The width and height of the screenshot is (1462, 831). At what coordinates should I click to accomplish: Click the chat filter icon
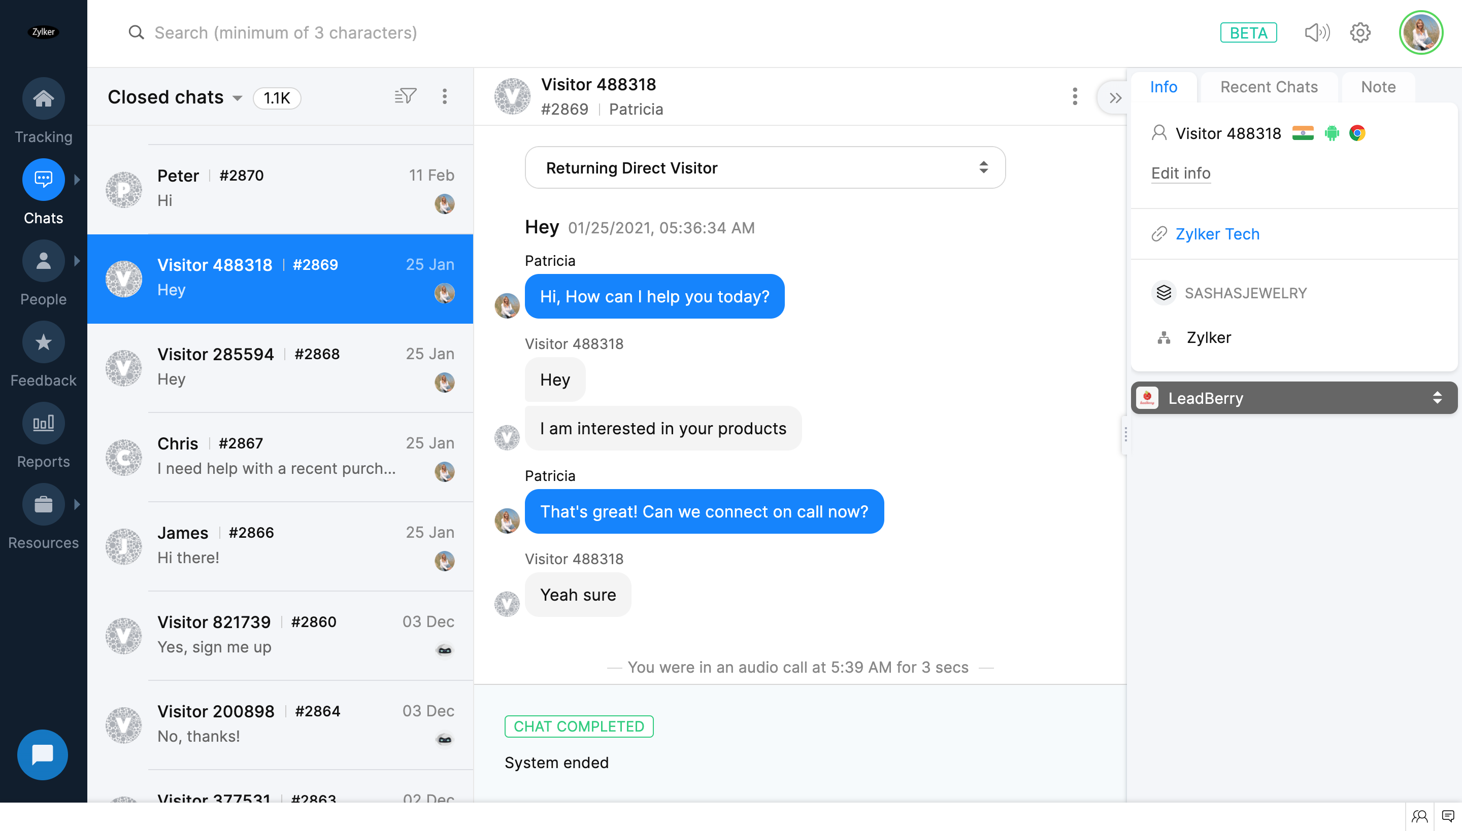[406, 96]
